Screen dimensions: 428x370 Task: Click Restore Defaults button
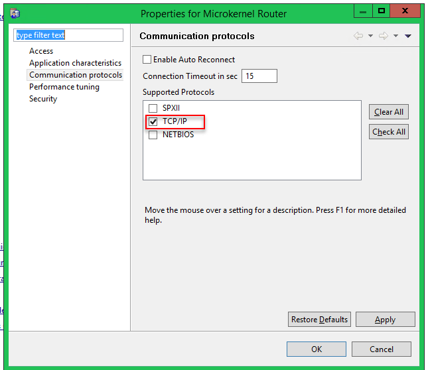pos(319,320)
